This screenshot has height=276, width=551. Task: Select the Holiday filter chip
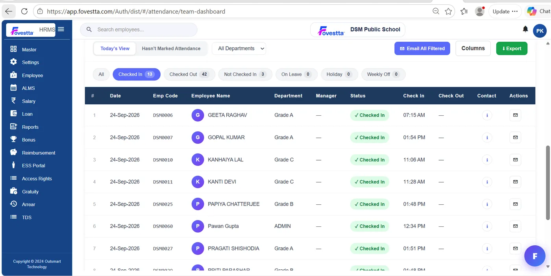[x=339, y=74]
